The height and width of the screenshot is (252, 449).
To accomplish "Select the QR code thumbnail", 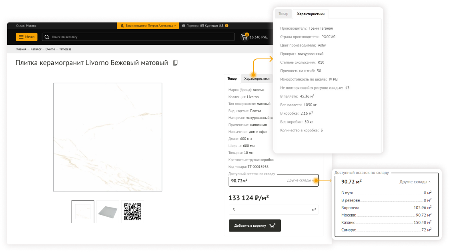I will [132, 212].
